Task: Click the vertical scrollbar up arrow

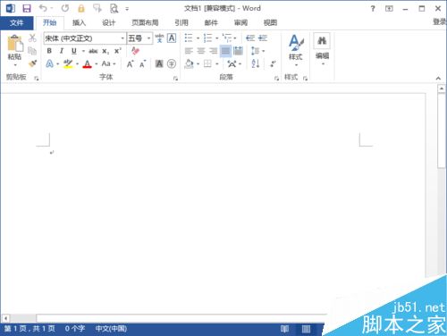Action: click(x=442, y=88)
